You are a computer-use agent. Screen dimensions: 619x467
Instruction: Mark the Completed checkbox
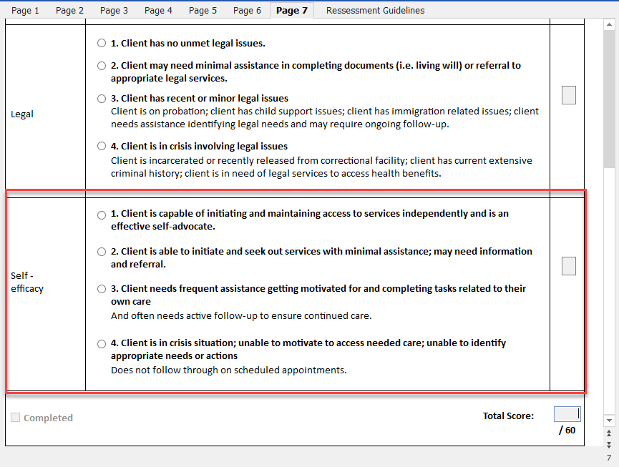coord(15,418)
